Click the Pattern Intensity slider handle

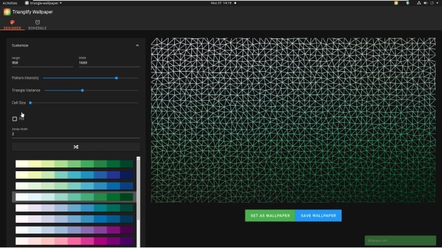click(x=116, y=78)
